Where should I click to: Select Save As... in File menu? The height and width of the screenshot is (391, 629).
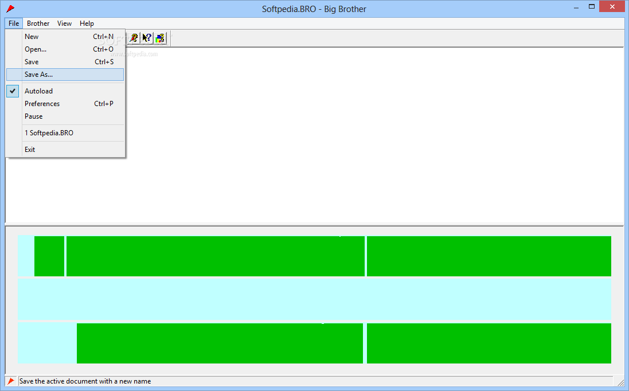[x=65, y=75]
